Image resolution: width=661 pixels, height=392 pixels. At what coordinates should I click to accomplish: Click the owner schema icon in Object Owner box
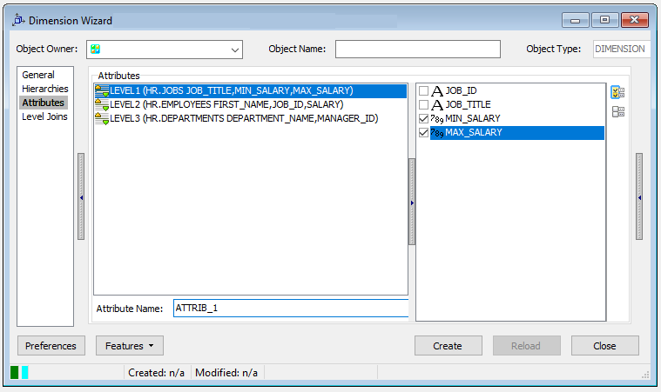pyautogui.click(x=96, y=50)
